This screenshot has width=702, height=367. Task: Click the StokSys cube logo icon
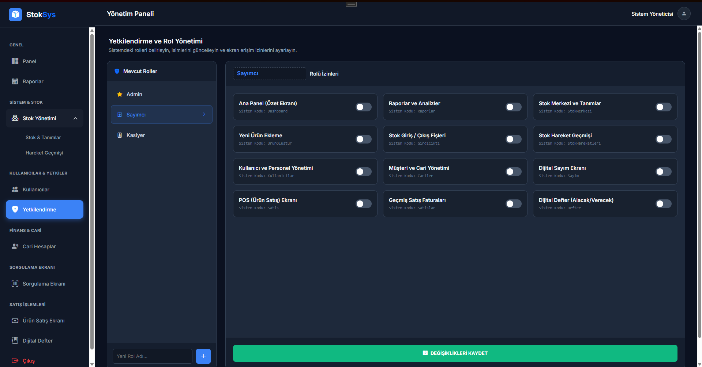pyautogui.click(x=15, y=15)
